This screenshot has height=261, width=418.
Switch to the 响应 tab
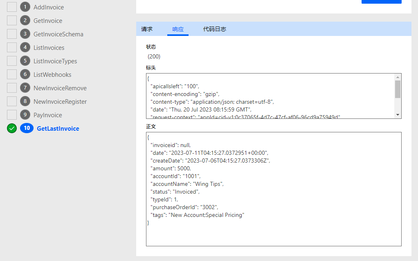[x=178, y=29]
